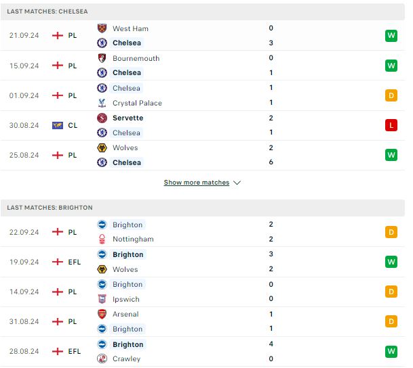413x368 pixels.
Task: Click red L badge for Servette match
Action: [x=391, y=125]
